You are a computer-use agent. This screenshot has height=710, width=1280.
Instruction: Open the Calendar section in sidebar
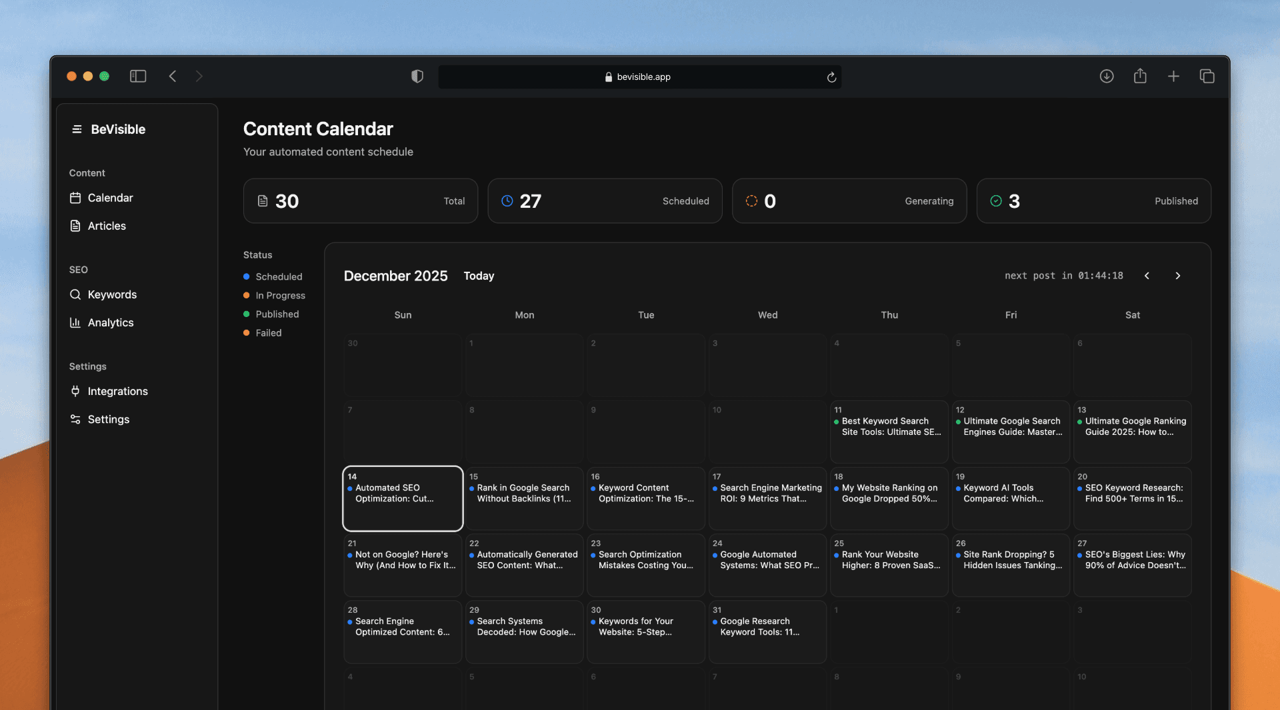(110, 198)
